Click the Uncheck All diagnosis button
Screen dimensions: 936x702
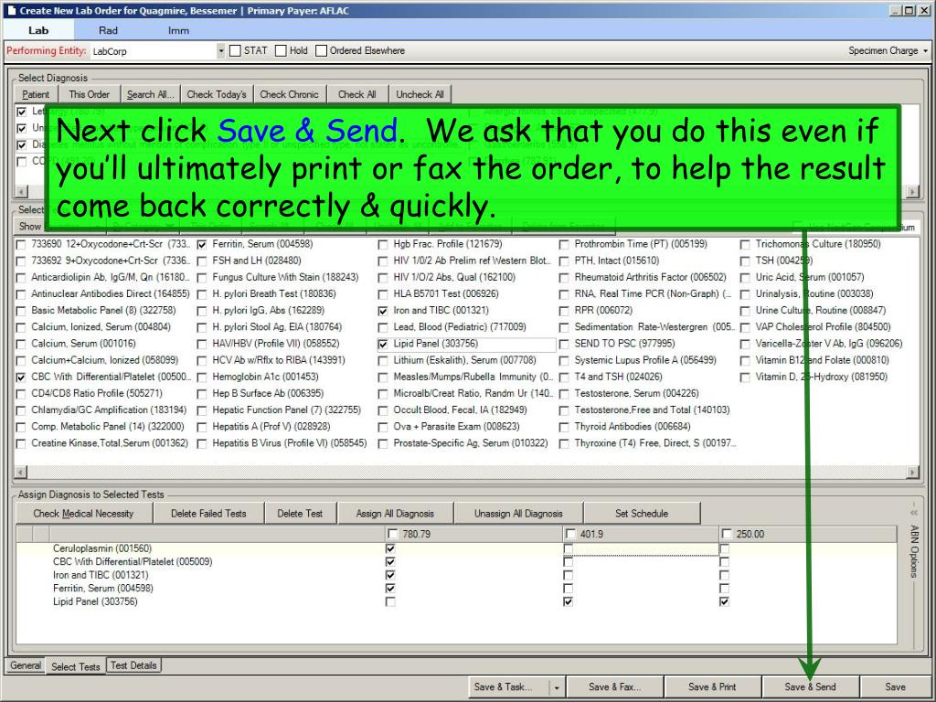point(420,94)
